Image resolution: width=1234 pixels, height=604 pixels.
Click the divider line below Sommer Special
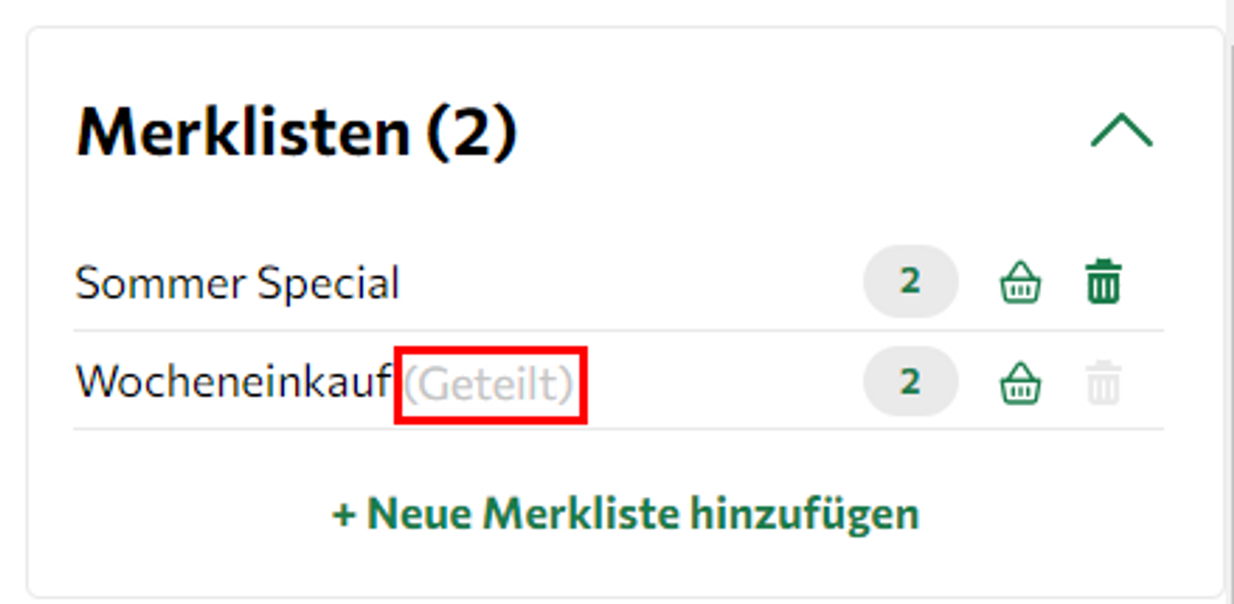(x=617, y=331)
